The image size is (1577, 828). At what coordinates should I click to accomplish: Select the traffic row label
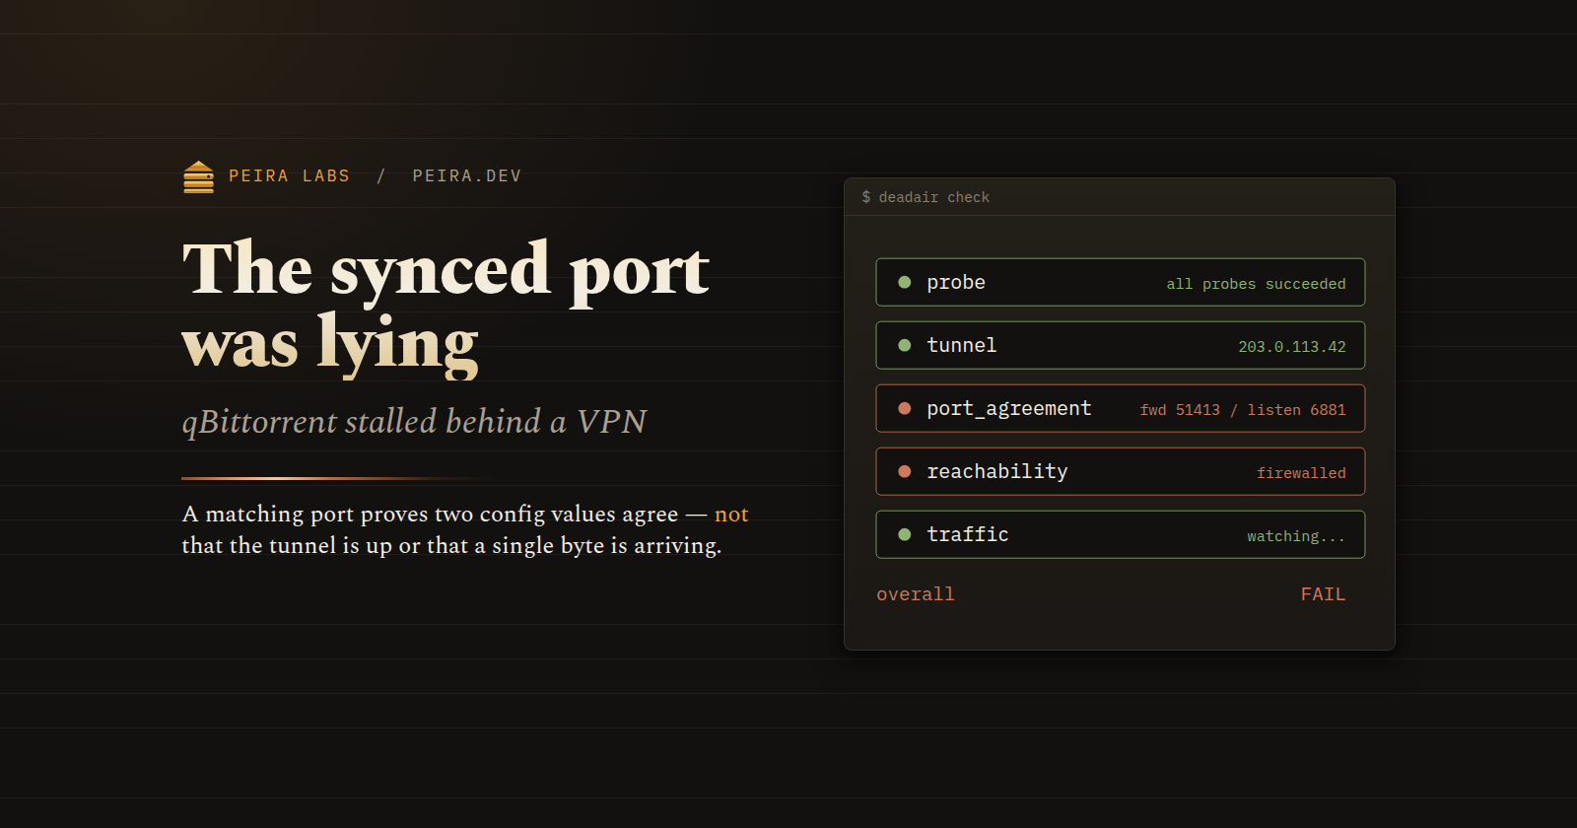click(x=968, y=535)
